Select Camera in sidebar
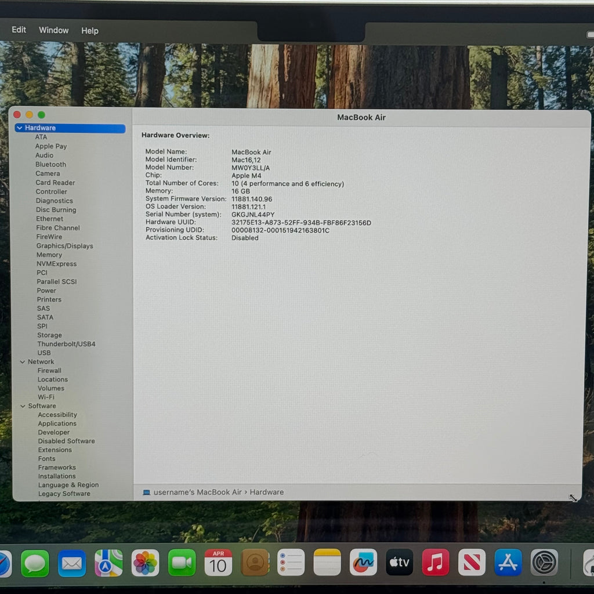Viewport: 594px width, 594px height. coord(48,173)
